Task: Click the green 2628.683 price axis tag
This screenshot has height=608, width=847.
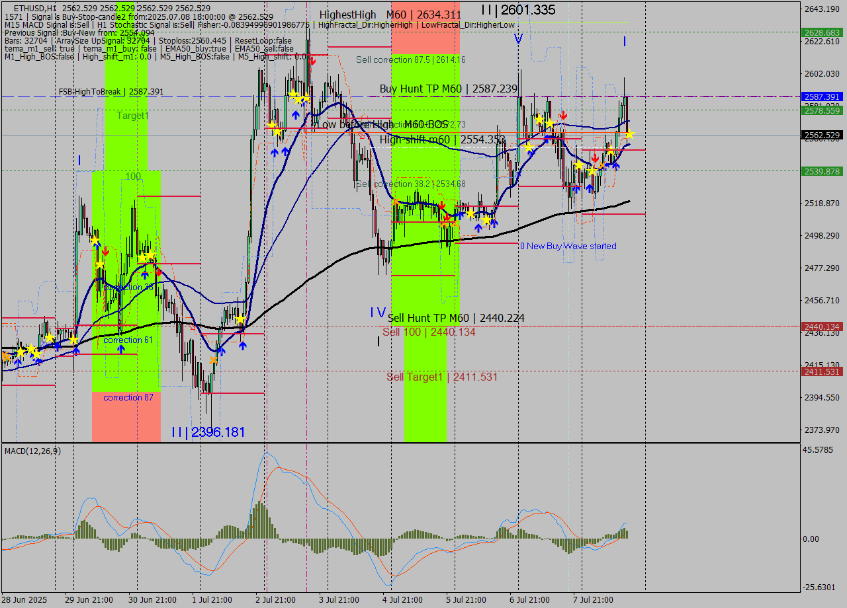Action: pyautogui.click(x=821, y=32)
